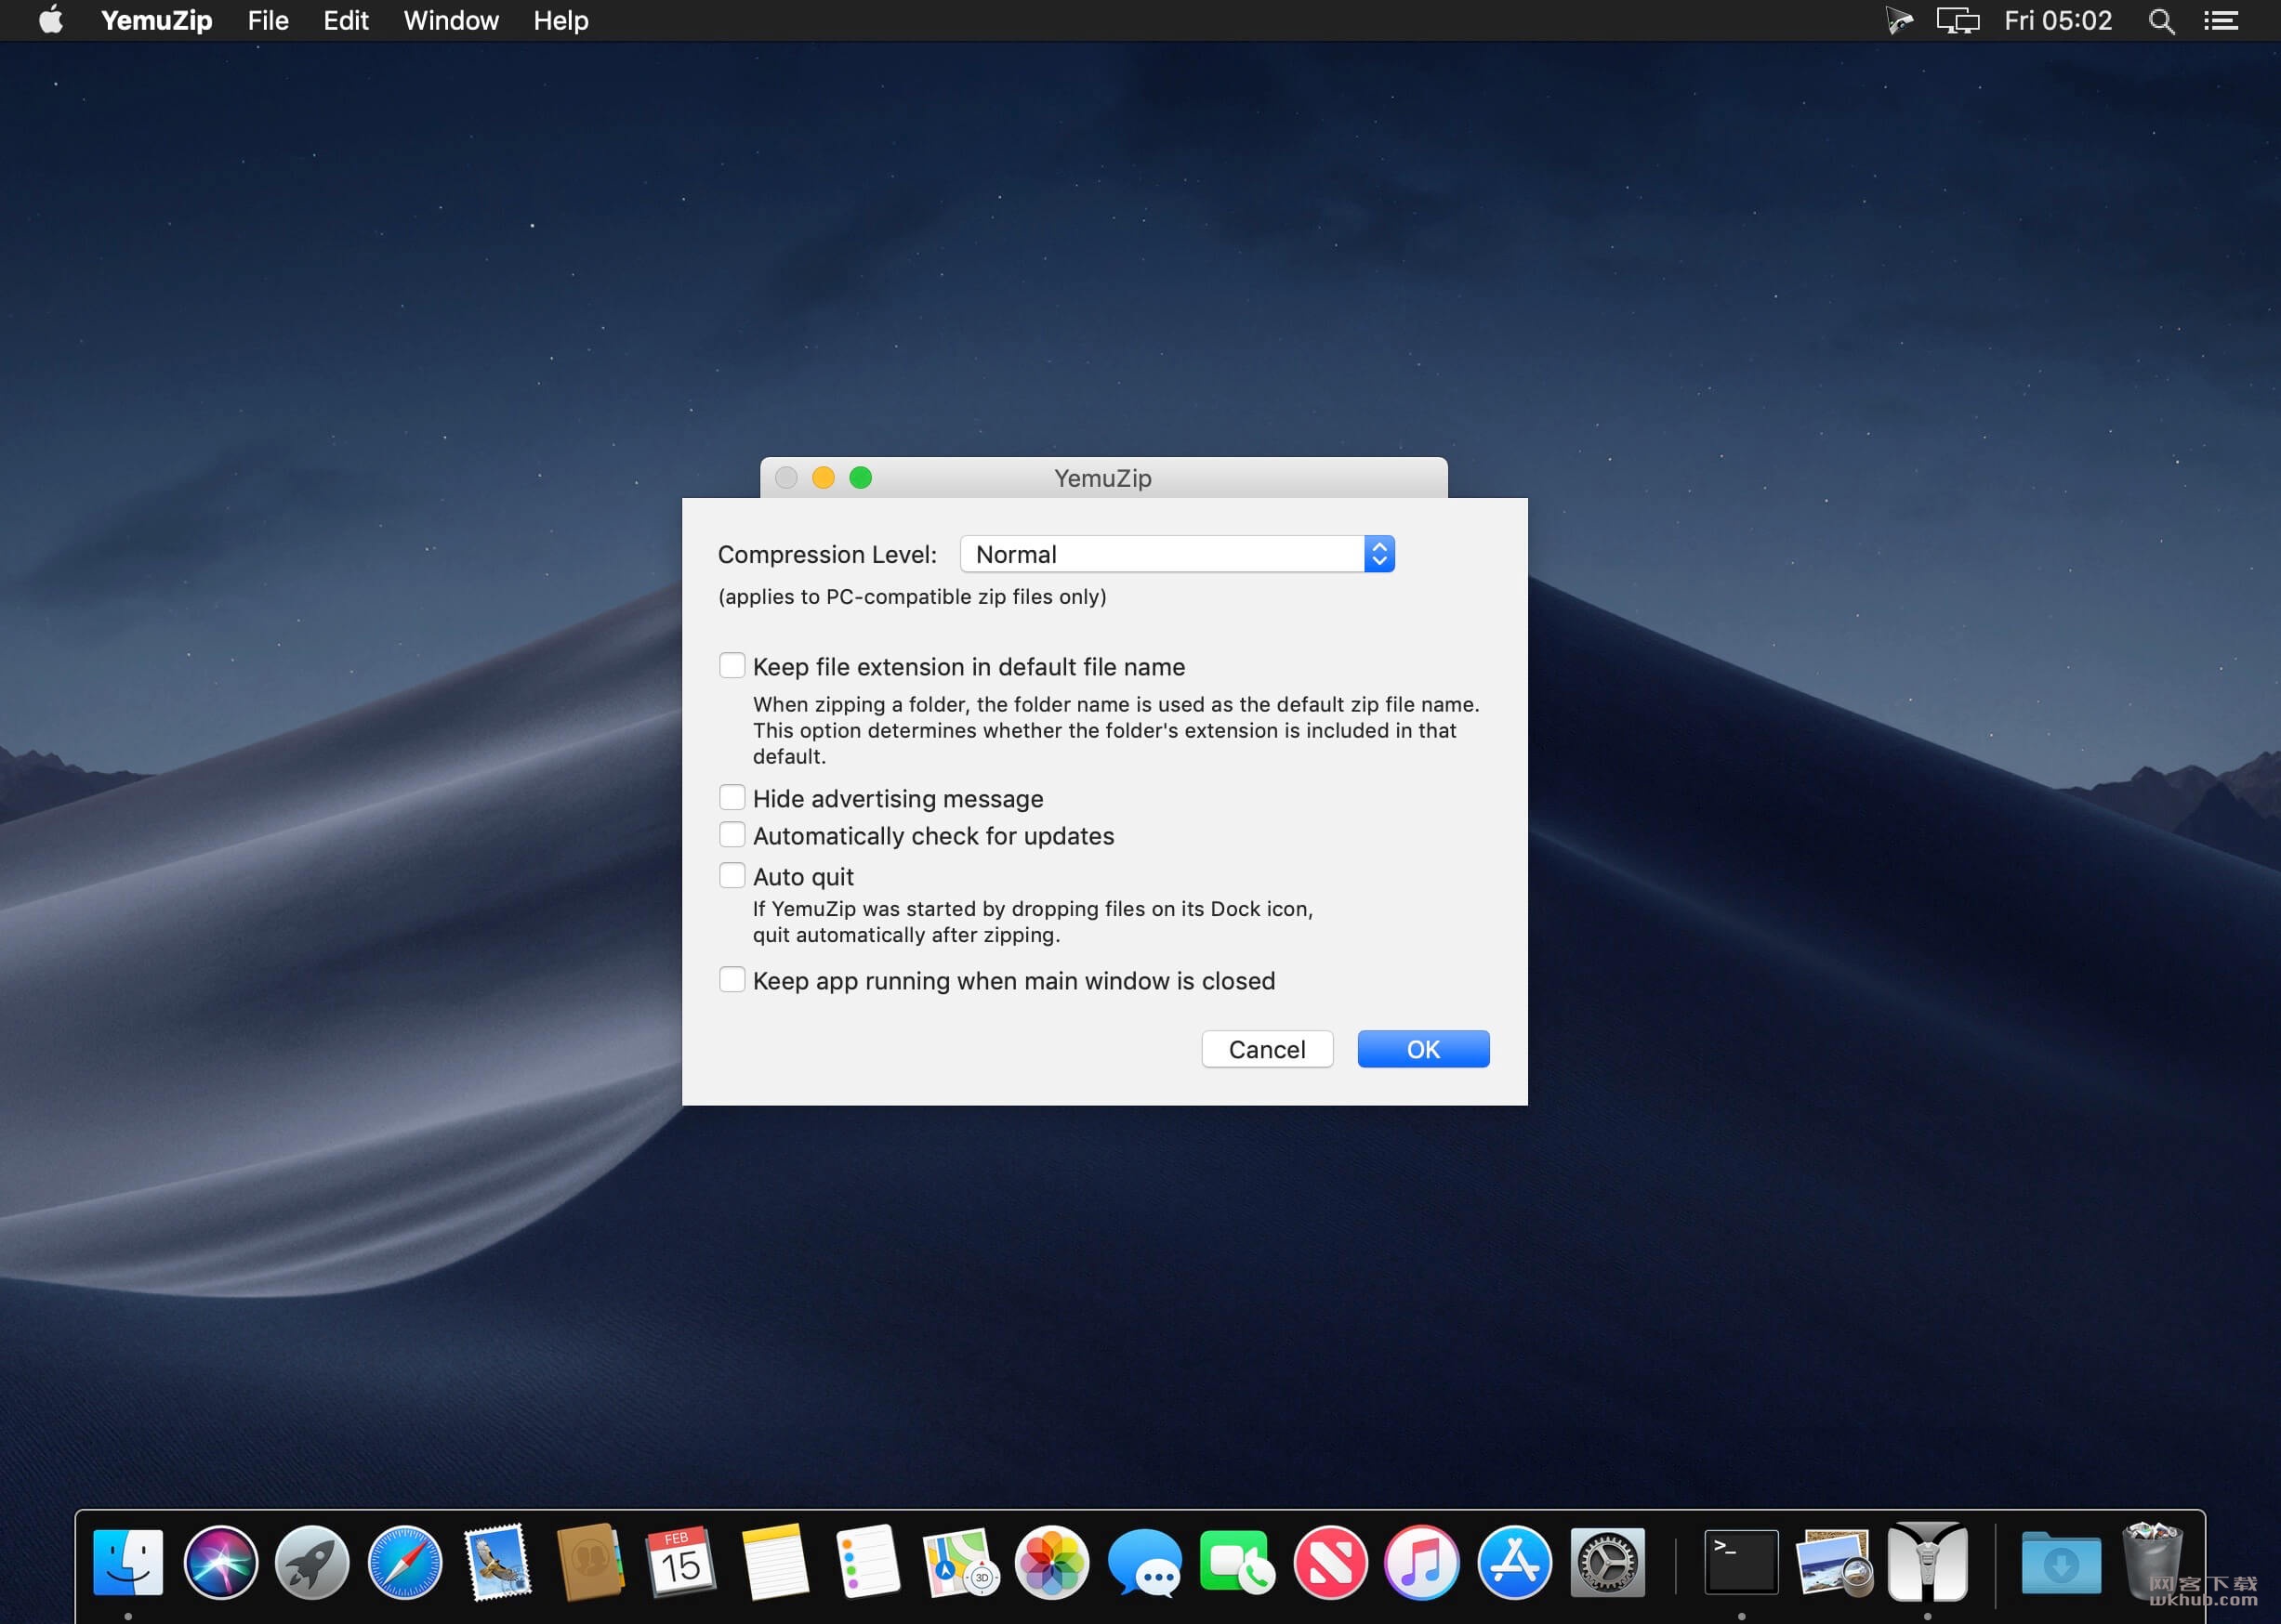Screen dimensions: 2281x1624
Task: Open the Help menu
Action: pyautogui.click(x=560, y=21)
